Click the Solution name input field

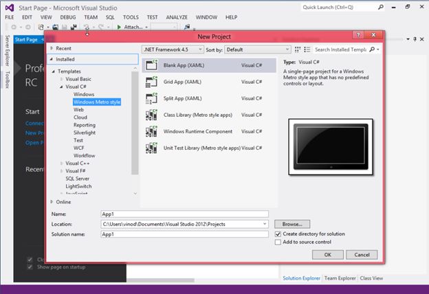click(x=185, y=234)
